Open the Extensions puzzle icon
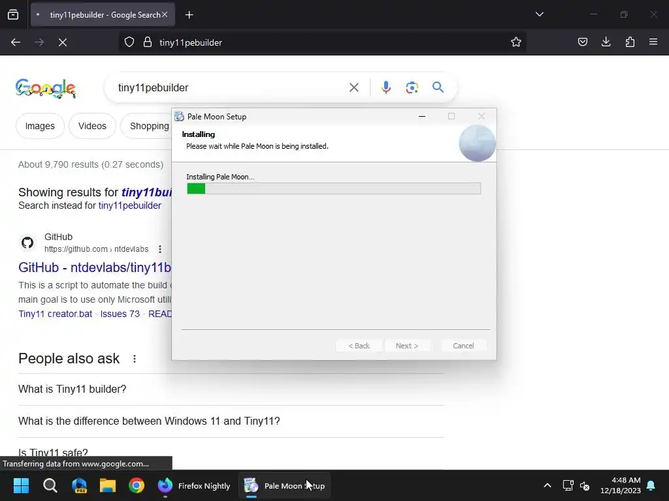Screen dimensions: 669x501 pos(630,42)
